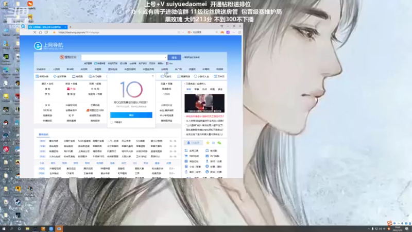The height and width of the screenshot is (232, 412).
Task: Select the 猜你喜欢 tab
Action: click(44, 135)
